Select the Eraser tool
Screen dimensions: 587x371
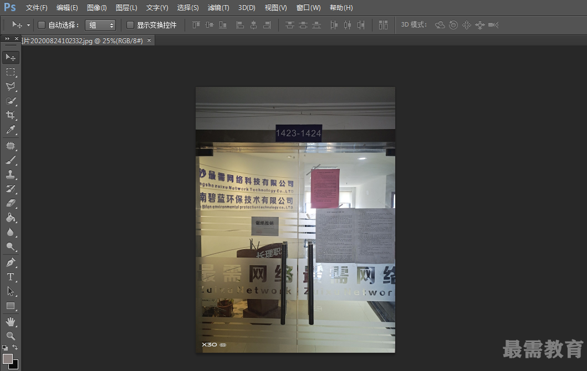11,203
